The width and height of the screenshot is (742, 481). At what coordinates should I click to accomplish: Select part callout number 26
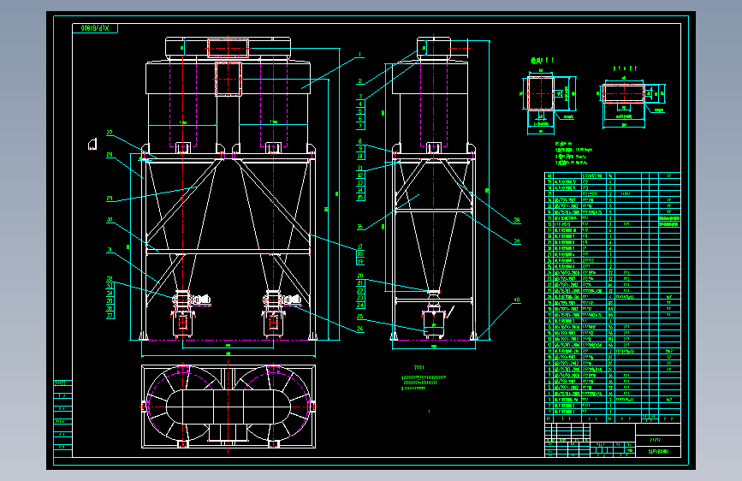(360, 329)
